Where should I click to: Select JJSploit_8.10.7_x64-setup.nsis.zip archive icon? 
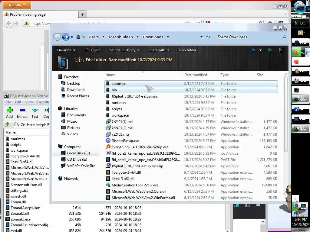(108, 166)
